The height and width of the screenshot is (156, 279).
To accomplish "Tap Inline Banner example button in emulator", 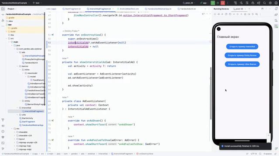I will 242,64.
